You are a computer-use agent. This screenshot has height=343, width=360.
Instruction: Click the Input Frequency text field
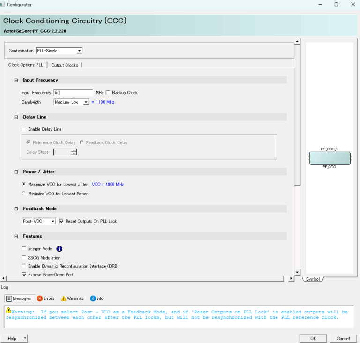[73, 93]
